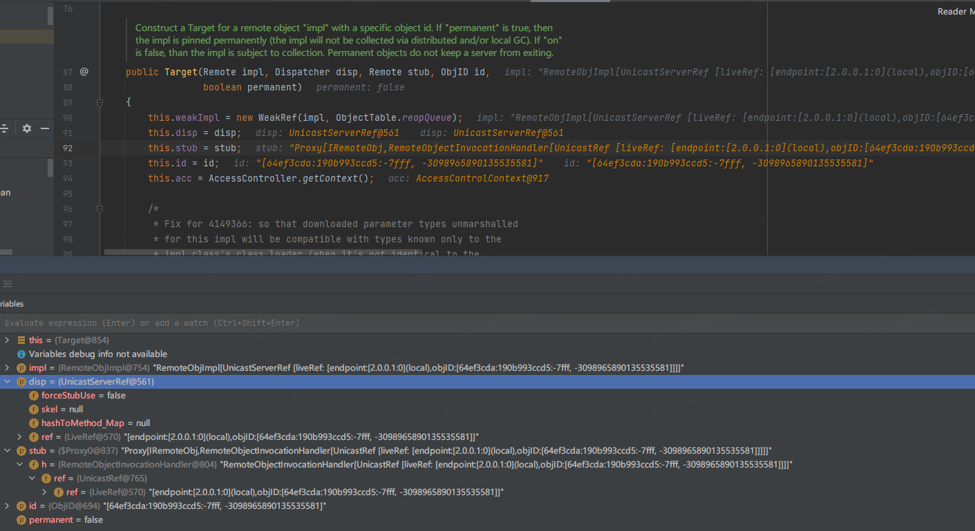This screenshot has width=975, height=531.
Task: Collapse the 'disp' variable node
Action: [8, 382]
